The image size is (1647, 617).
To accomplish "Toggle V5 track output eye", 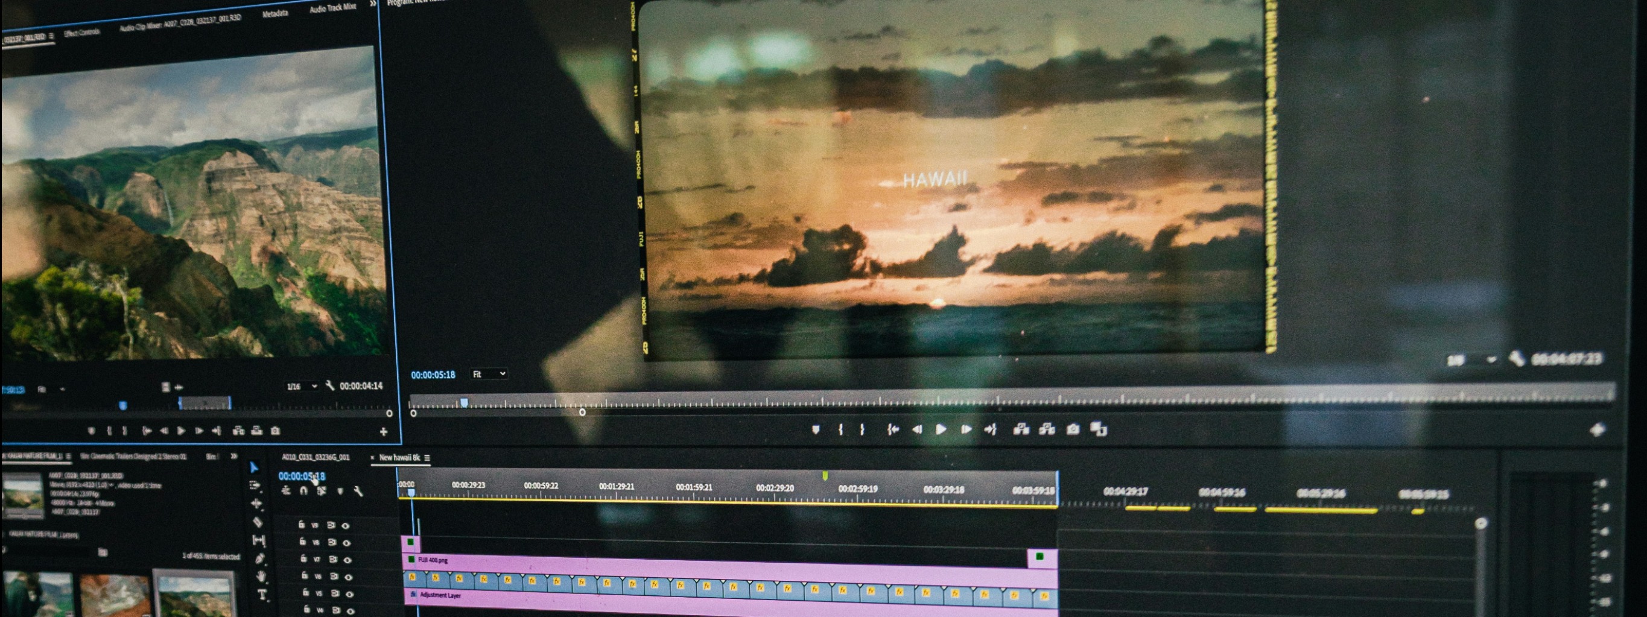I will (x=351, y=594).
